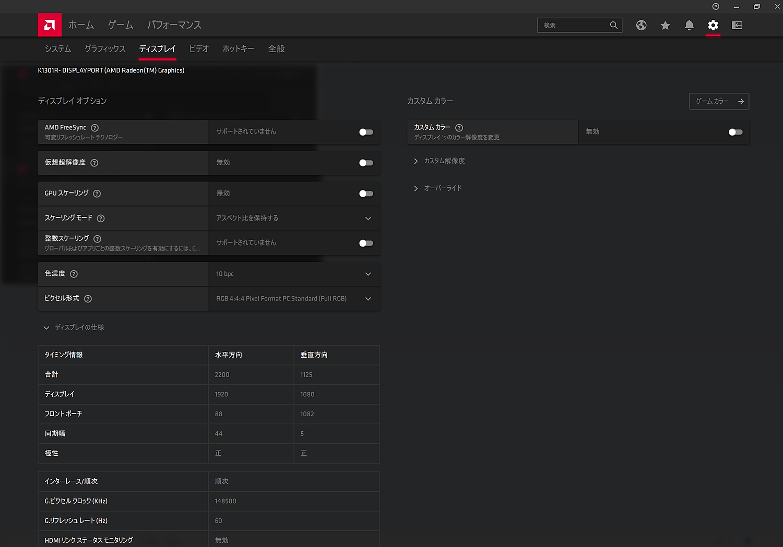
Task: Click the help question mark in title bar
Action: 716,6
